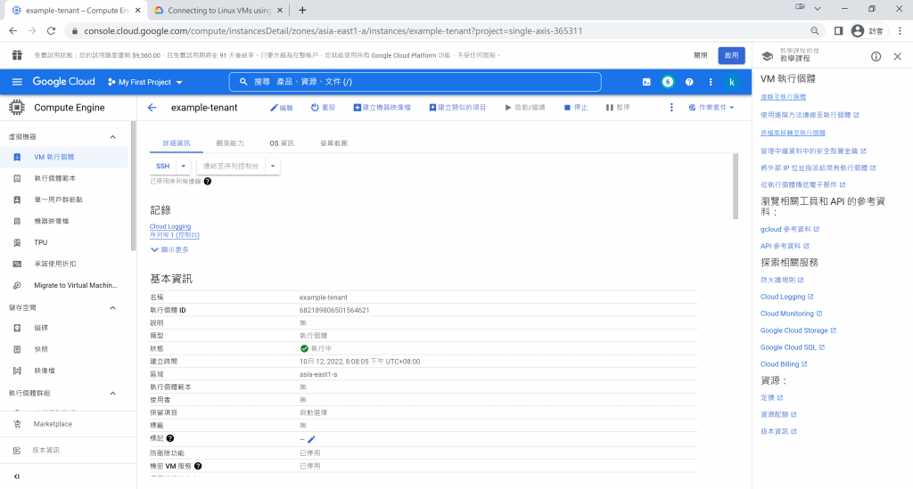Open the help question mark menu

click(x=689, y=82)
